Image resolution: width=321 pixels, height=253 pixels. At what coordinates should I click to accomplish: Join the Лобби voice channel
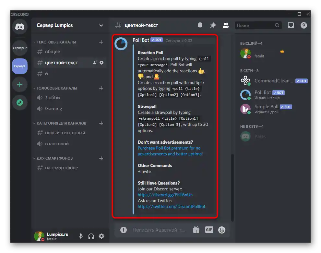(70, 98)
